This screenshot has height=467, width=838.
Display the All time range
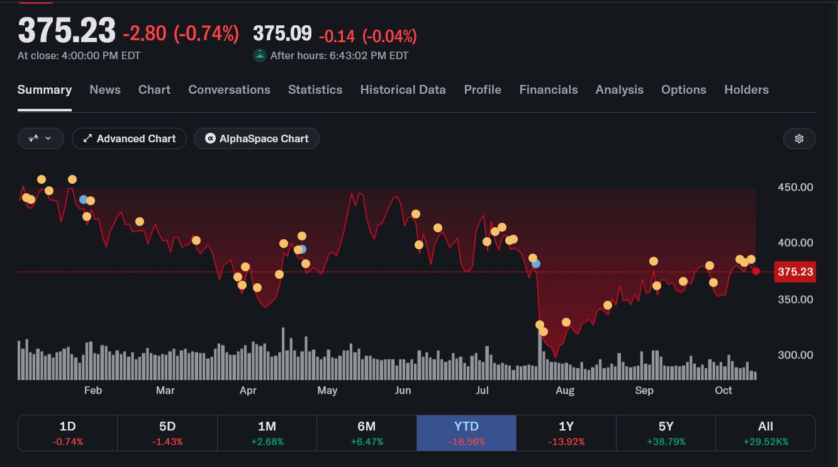766,433
